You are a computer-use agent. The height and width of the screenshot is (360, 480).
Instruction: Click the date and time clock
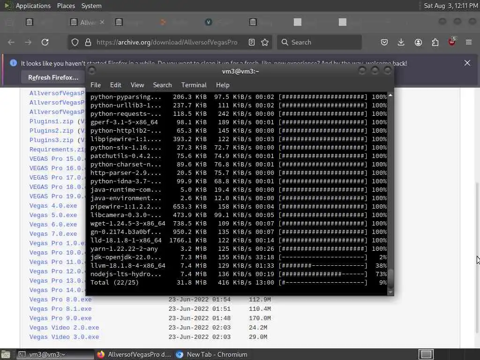[x=450, y=6]
